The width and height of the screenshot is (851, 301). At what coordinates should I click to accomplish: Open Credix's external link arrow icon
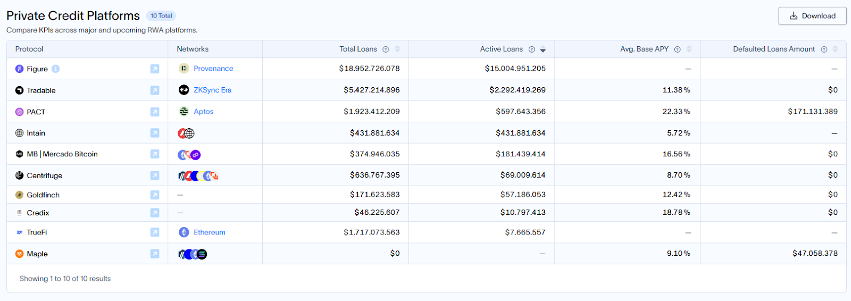click(x=155, y=213)
